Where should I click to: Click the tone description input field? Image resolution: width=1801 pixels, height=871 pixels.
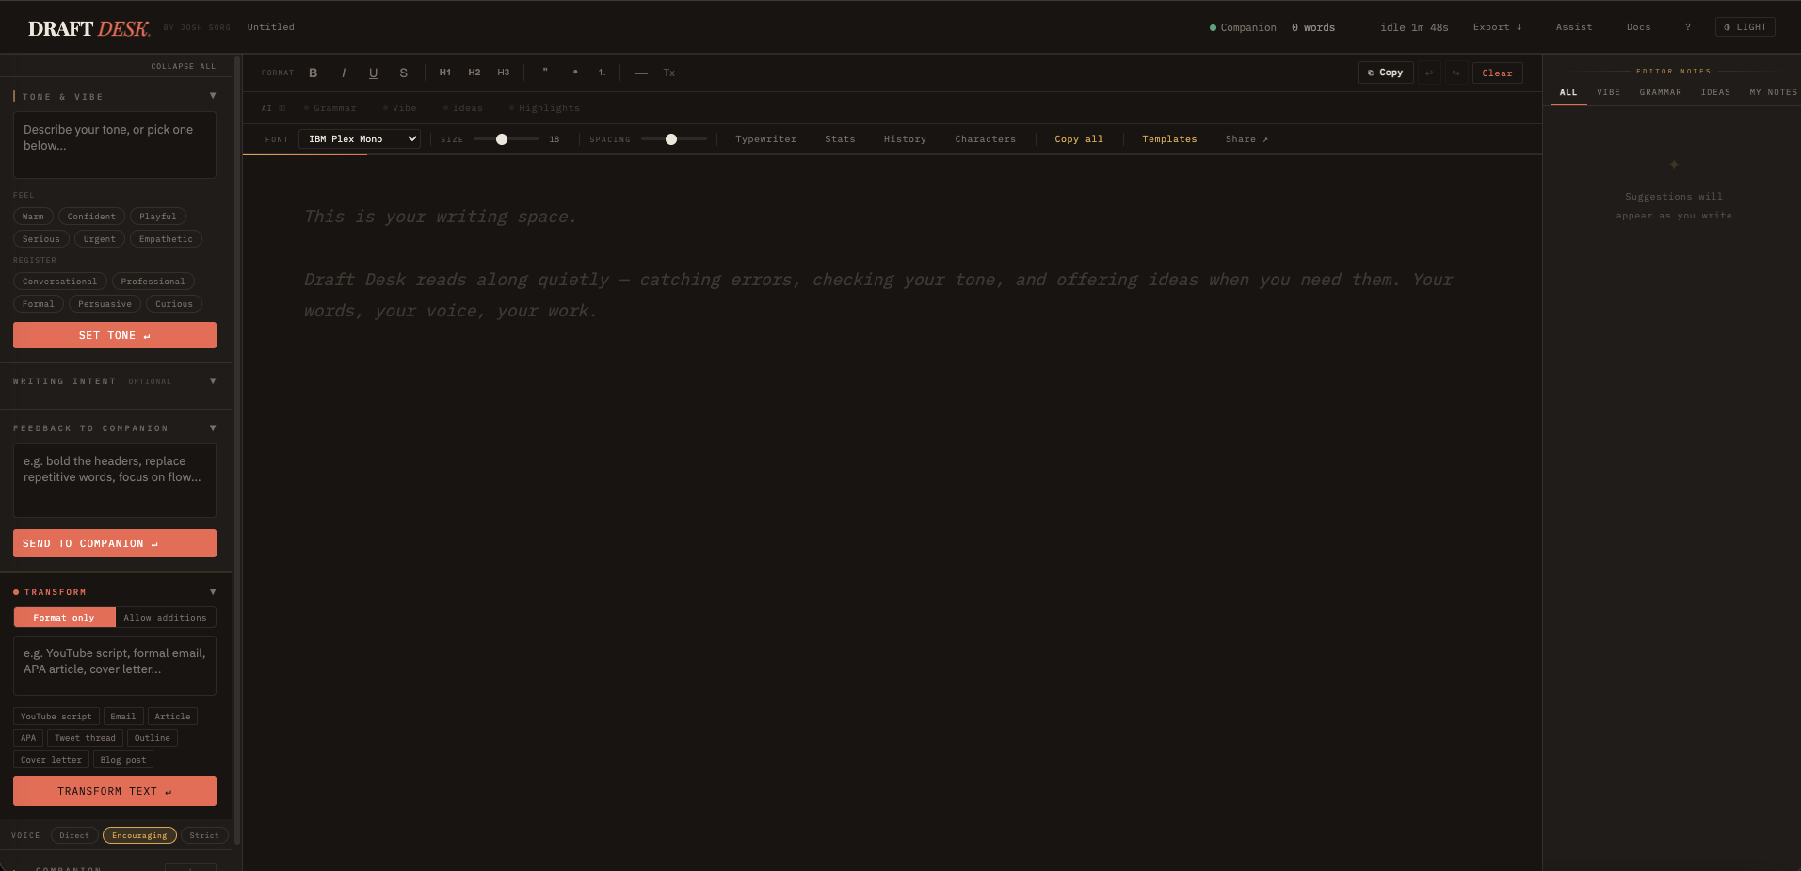pyautogui.click(x=115, y=145)
